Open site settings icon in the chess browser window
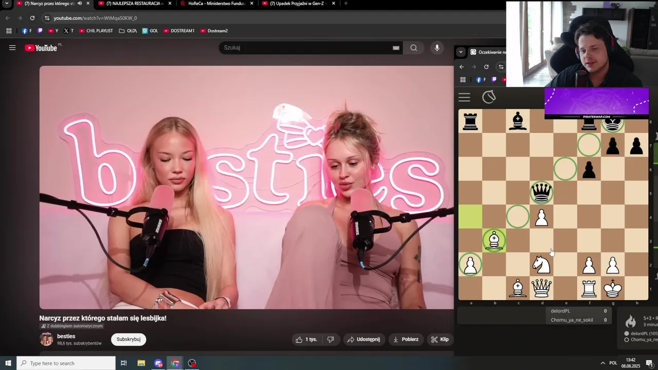 pyautogui.click(x=501, y=67)
